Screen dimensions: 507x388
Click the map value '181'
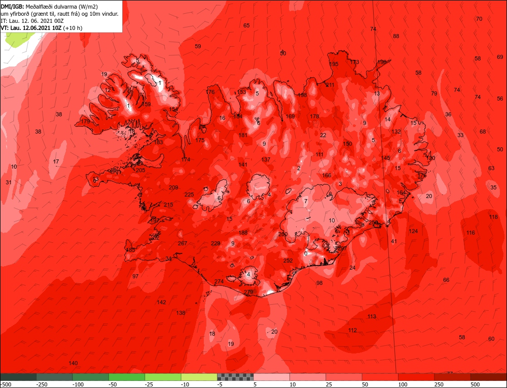pyautogui.click(x=242, y=135)
